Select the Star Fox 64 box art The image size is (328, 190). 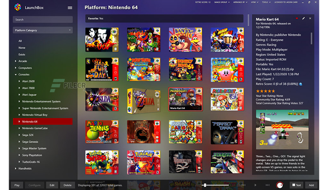(x=228, y=162)
